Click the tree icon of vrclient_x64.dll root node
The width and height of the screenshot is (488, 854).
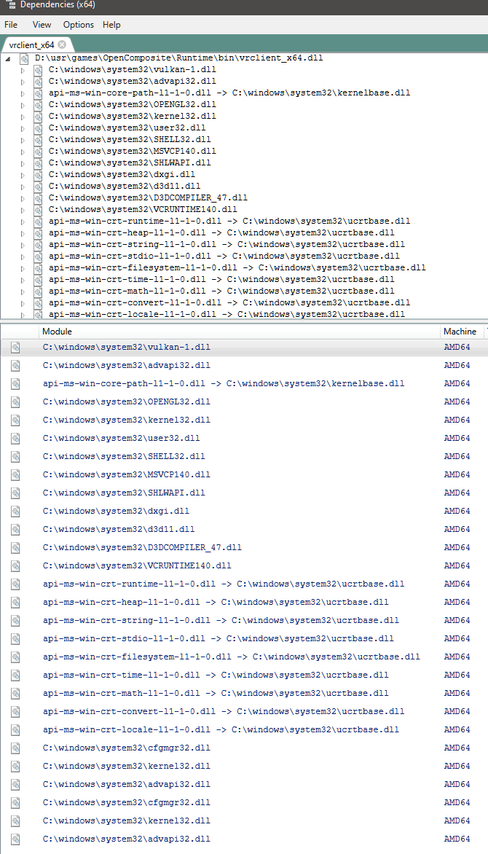point(25,58)
